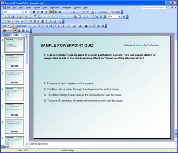Expand the 80% zoom dropdown
Image resolution: width=178 pixels, height=153 pixels.
coord(119,17)
